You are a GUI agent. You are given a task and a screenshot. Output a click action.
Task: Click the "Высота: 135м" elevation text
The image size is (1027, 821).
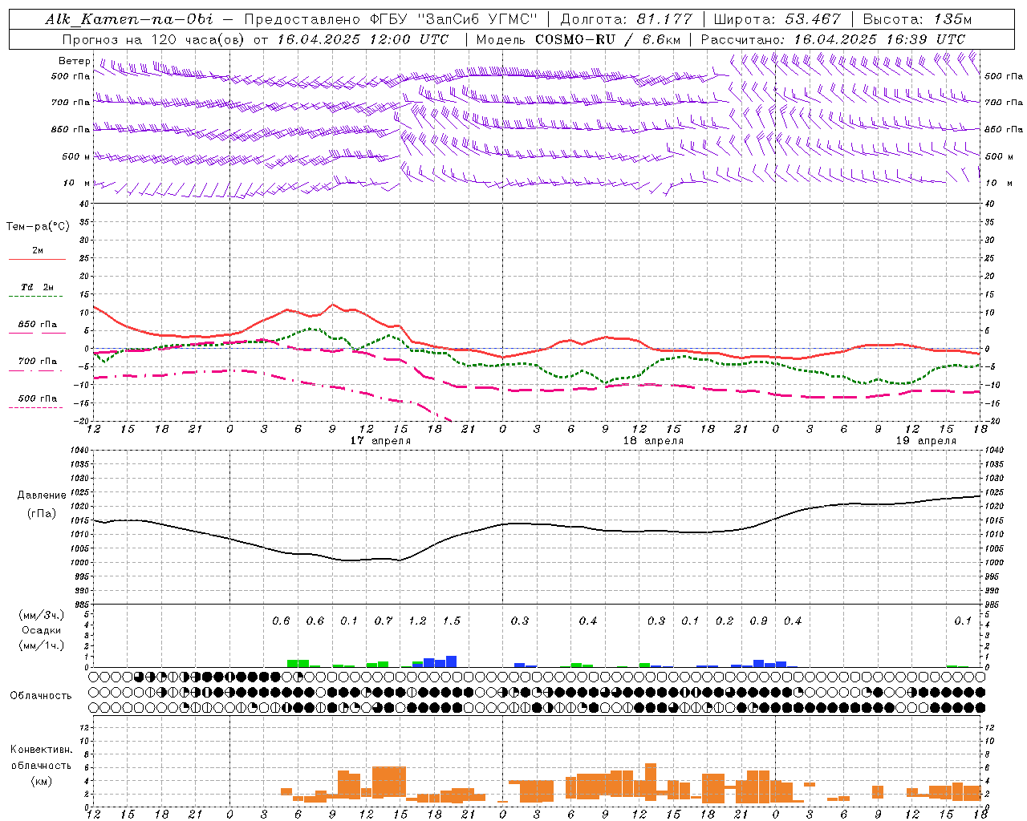coord(917,19)
